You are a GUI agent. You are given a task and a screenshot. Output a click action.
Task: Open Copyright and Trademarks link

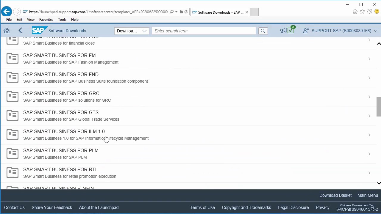(x=246, y=207)
